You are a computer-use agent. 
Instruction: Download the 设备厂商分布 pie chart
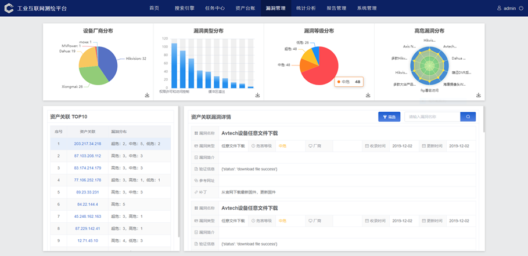click(147, 95)
